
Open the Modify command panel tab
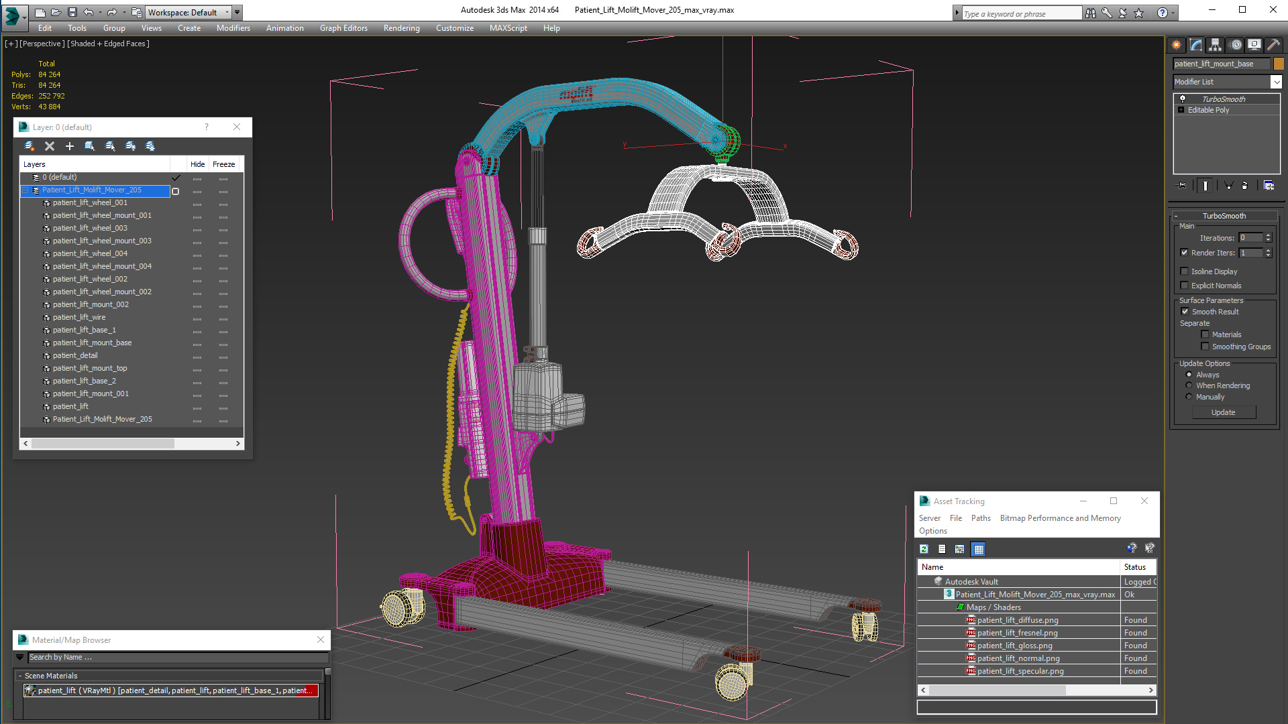1195,45
